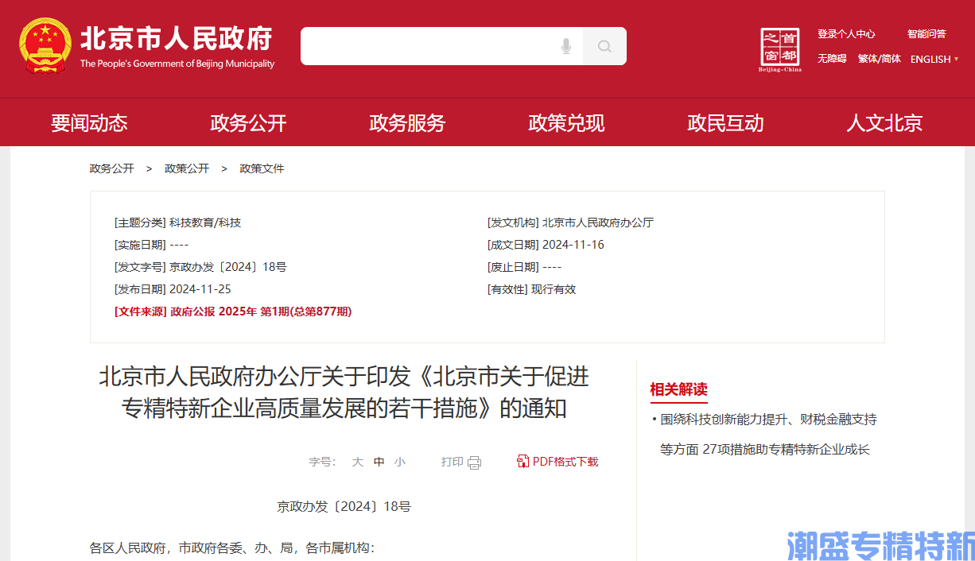The height and width of the screenshot is (561, 975).
Task: Open the 人文北京 menu
Action: click(884, 123)
